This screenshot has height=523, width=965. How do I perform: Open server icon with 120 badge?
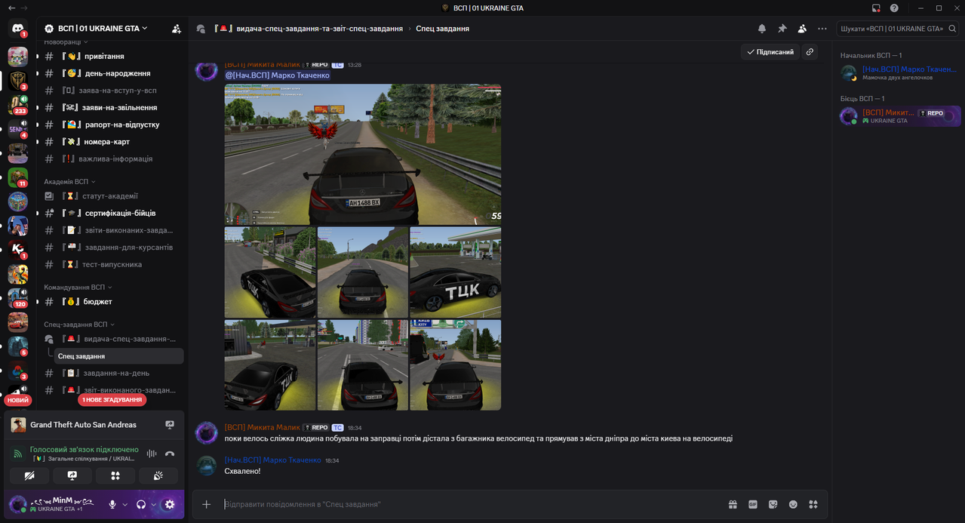click(x=18, y=298)
